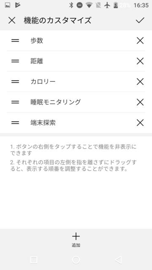Tap the reorder handle beside 端末探索
Image resolution: width=152 pixels, height=270 pixels.
tap(15, 123)
